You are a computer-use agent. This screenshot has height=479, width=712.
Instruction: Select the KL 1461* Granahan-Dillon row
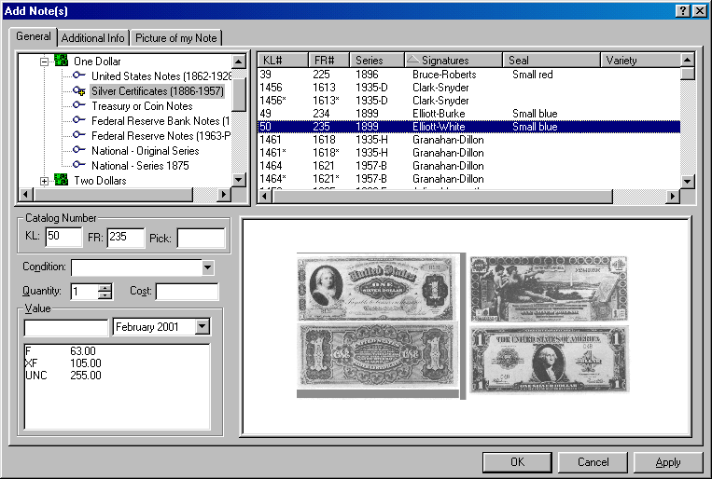(x=469, y=153)
